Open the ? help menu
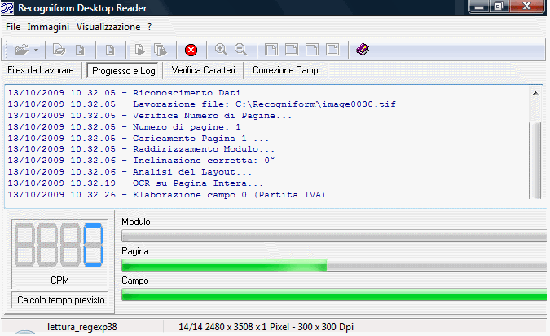Image resolution: width=550 pixels, height=336 pixels. [149, 27]
